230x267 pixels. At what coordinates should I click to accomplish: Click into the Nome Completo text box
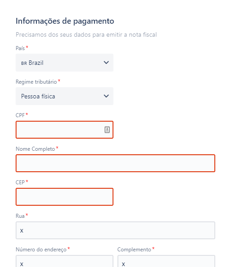[115, 163]
